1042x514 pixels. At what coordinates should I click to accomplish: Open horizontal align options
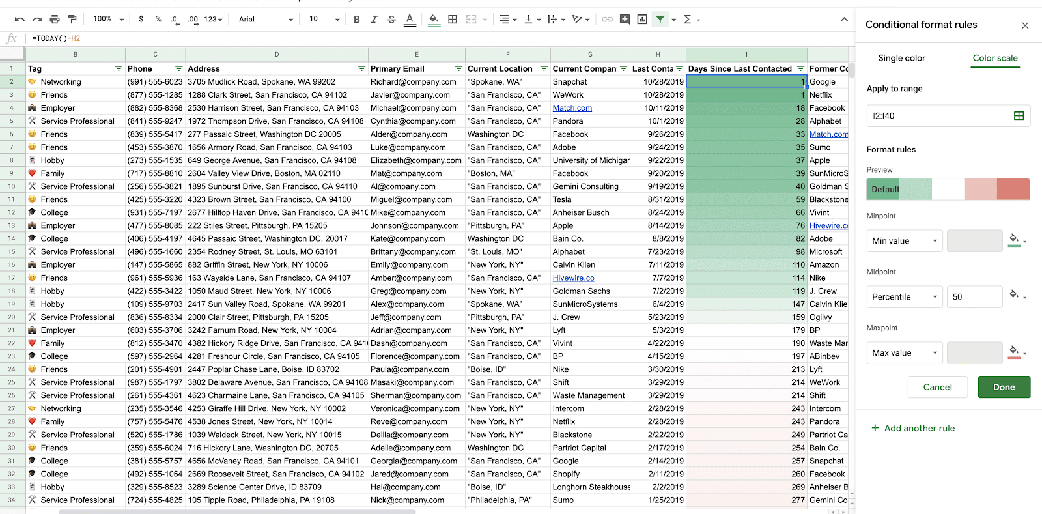tap(507, 20)
